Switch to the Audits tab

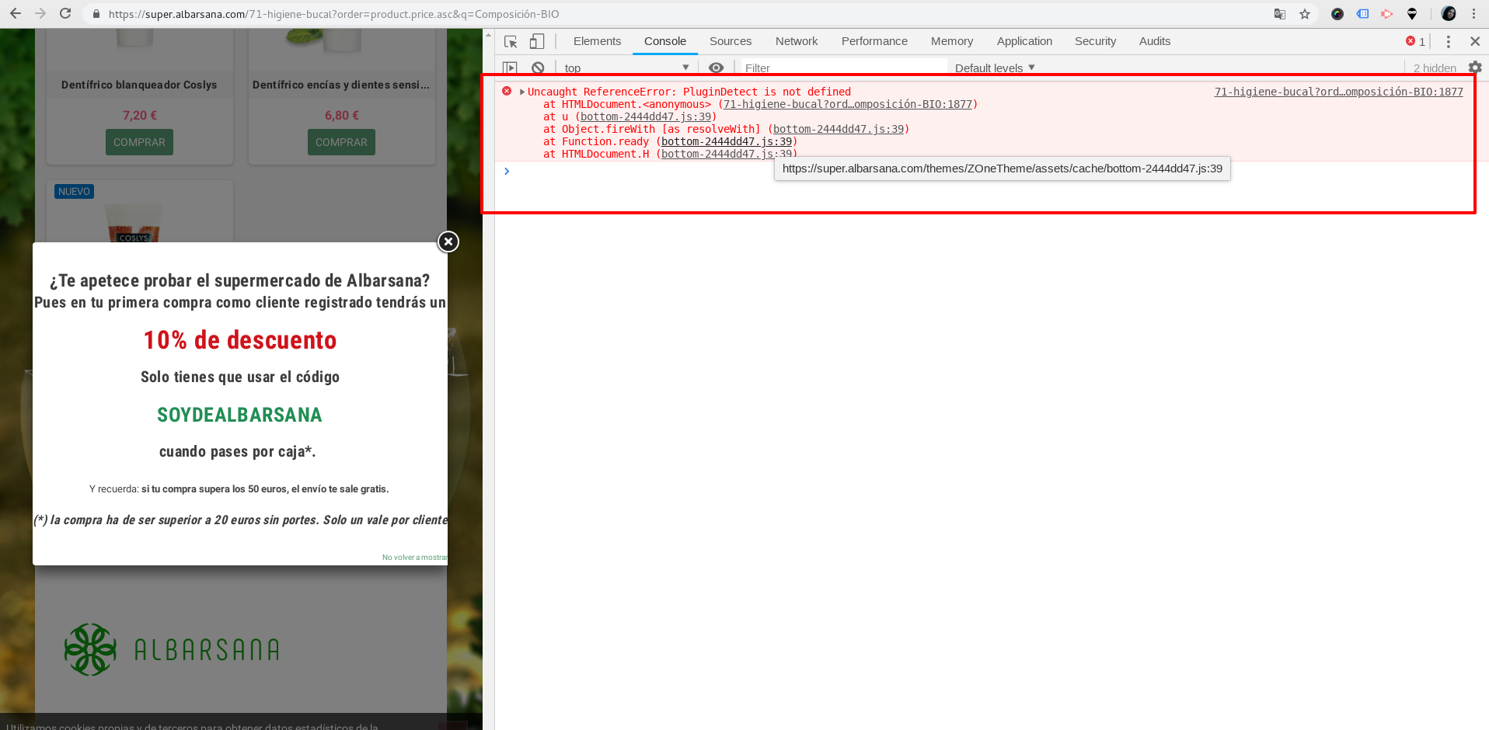(x=1155, y=41)
